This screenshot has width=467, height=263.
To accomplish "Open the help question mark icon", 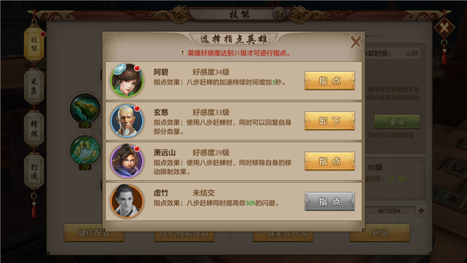I will click(x=280, y=14).
